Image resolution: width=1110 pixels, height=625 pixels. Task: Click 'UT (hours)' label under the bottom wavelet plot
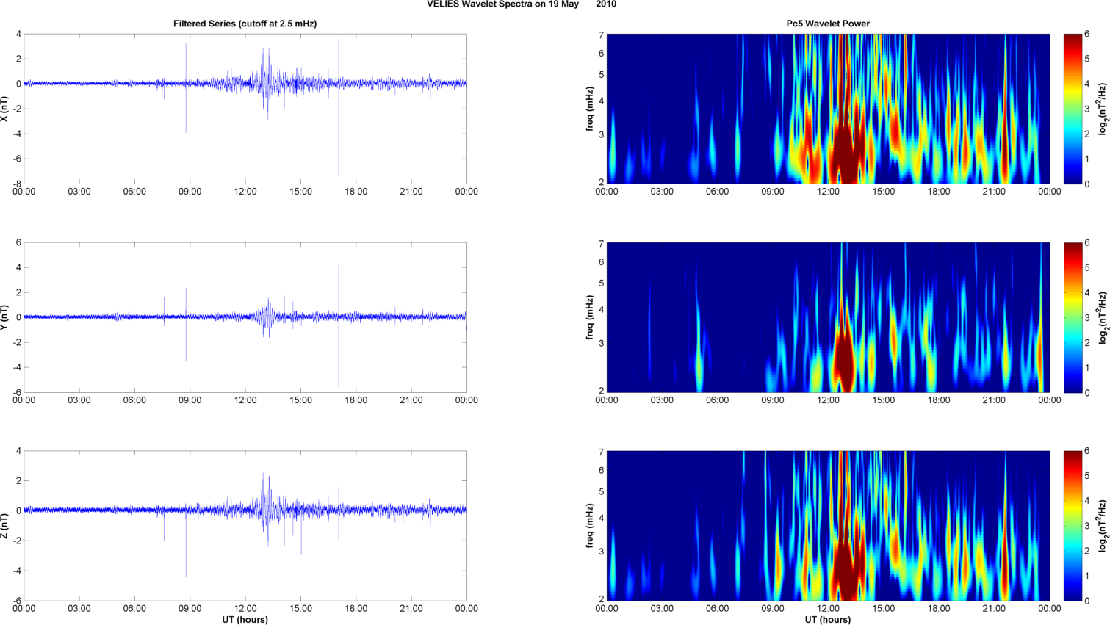point(828,620)
